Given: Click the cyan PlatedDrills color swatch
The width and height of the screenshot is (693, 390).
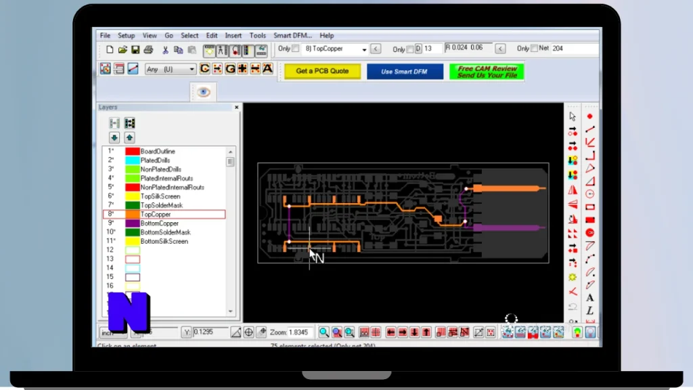Looking at the screenshot, I should (x=132, y=160).
